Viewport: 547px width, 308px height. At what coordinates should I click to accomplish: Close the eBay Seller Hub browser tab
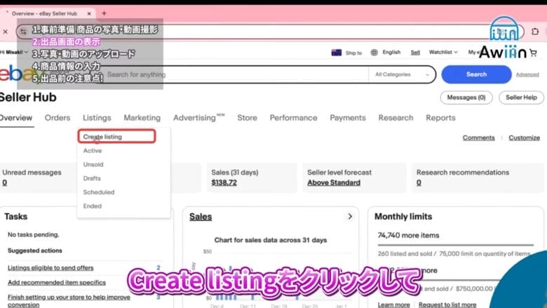(89, 13)
